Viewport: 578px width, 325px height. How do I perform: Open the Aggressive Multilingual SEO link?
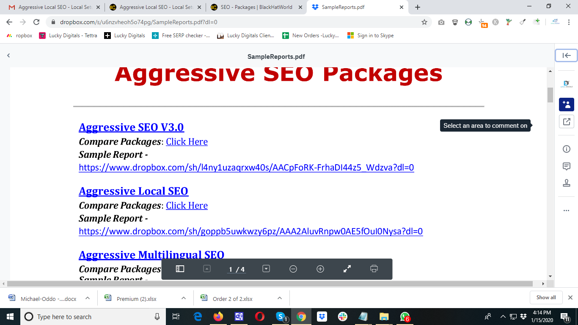(x=151, y=255)
